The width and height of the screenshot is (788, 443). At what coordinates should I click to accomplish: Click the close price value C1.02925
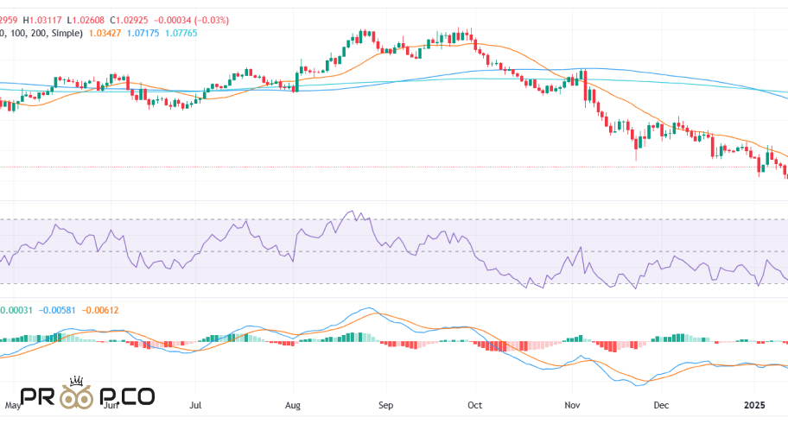[x=129, y=21]
